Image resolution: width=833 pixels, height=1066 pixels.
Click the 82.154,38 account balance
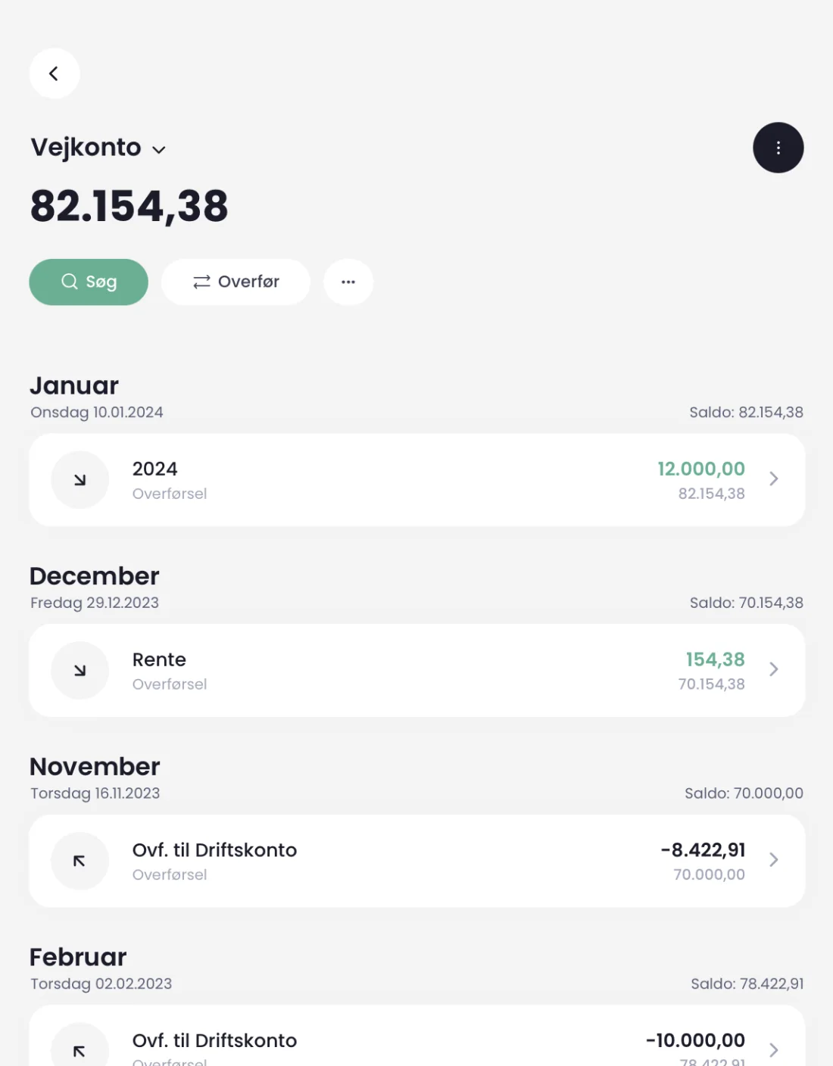(129, 206)
